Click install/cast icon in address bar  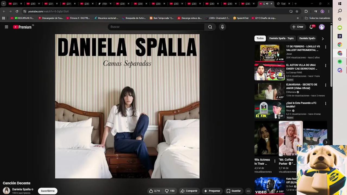[291, 11]
